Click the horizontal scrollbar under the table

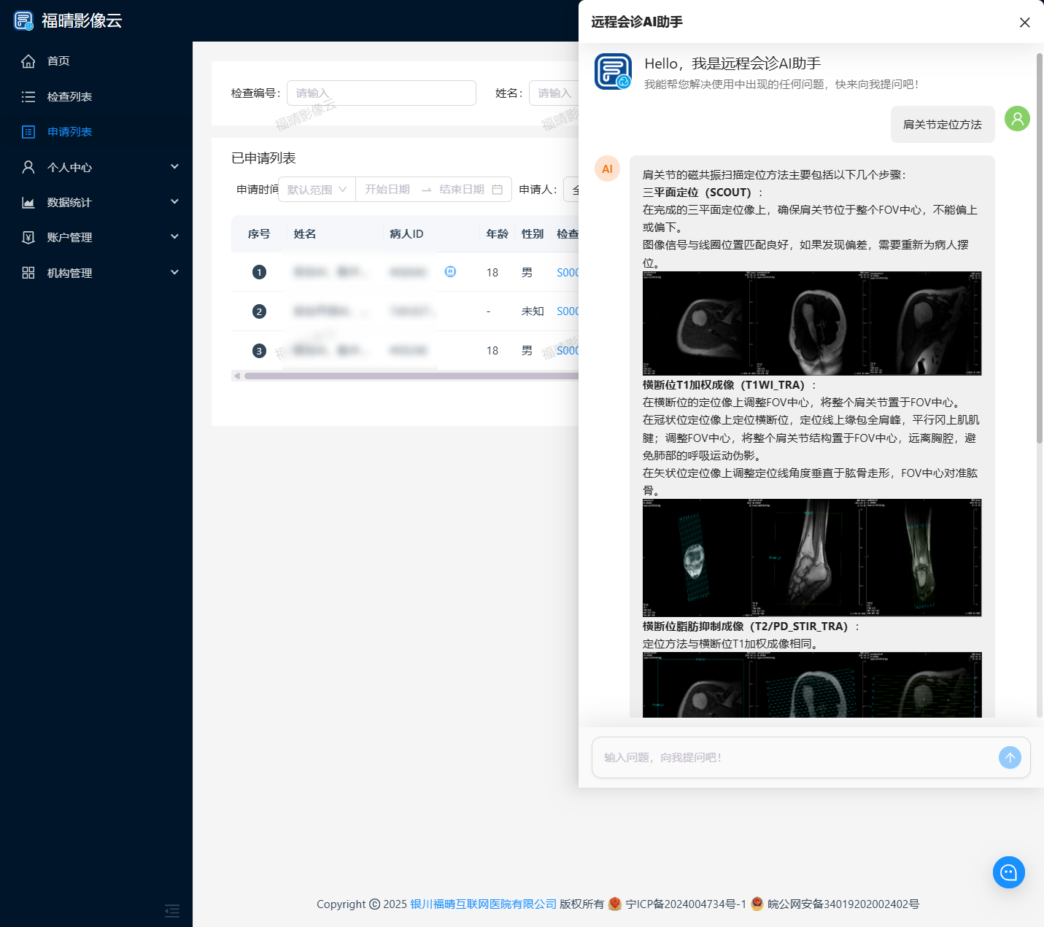[409, 375]
